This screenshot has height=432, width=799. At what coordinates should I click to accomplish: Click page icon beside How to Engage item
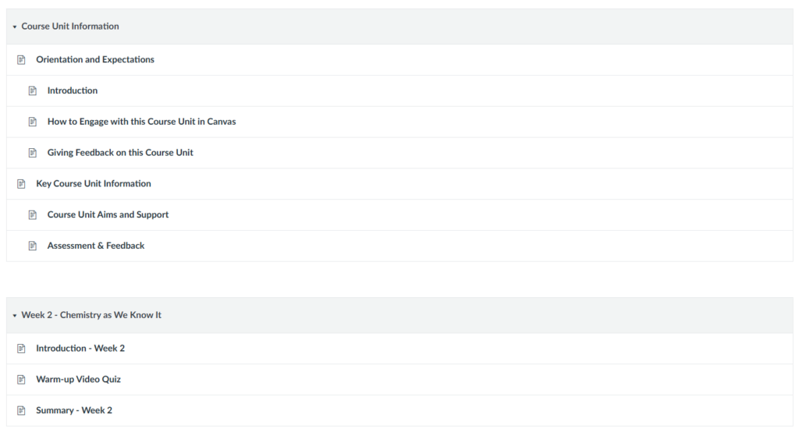(x=33, y=122)
